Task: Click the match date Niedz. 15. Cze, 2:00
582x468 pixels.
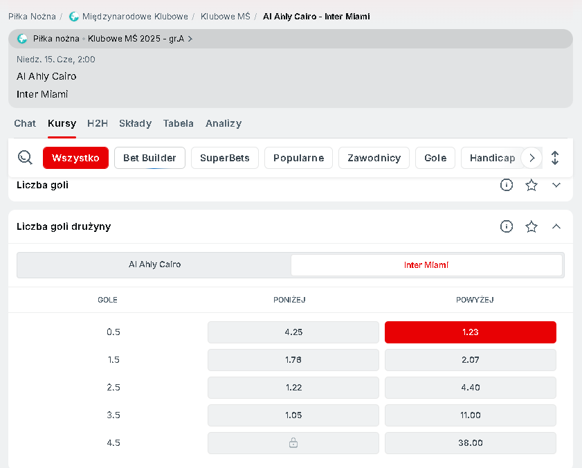Action: tap(55, 60)
